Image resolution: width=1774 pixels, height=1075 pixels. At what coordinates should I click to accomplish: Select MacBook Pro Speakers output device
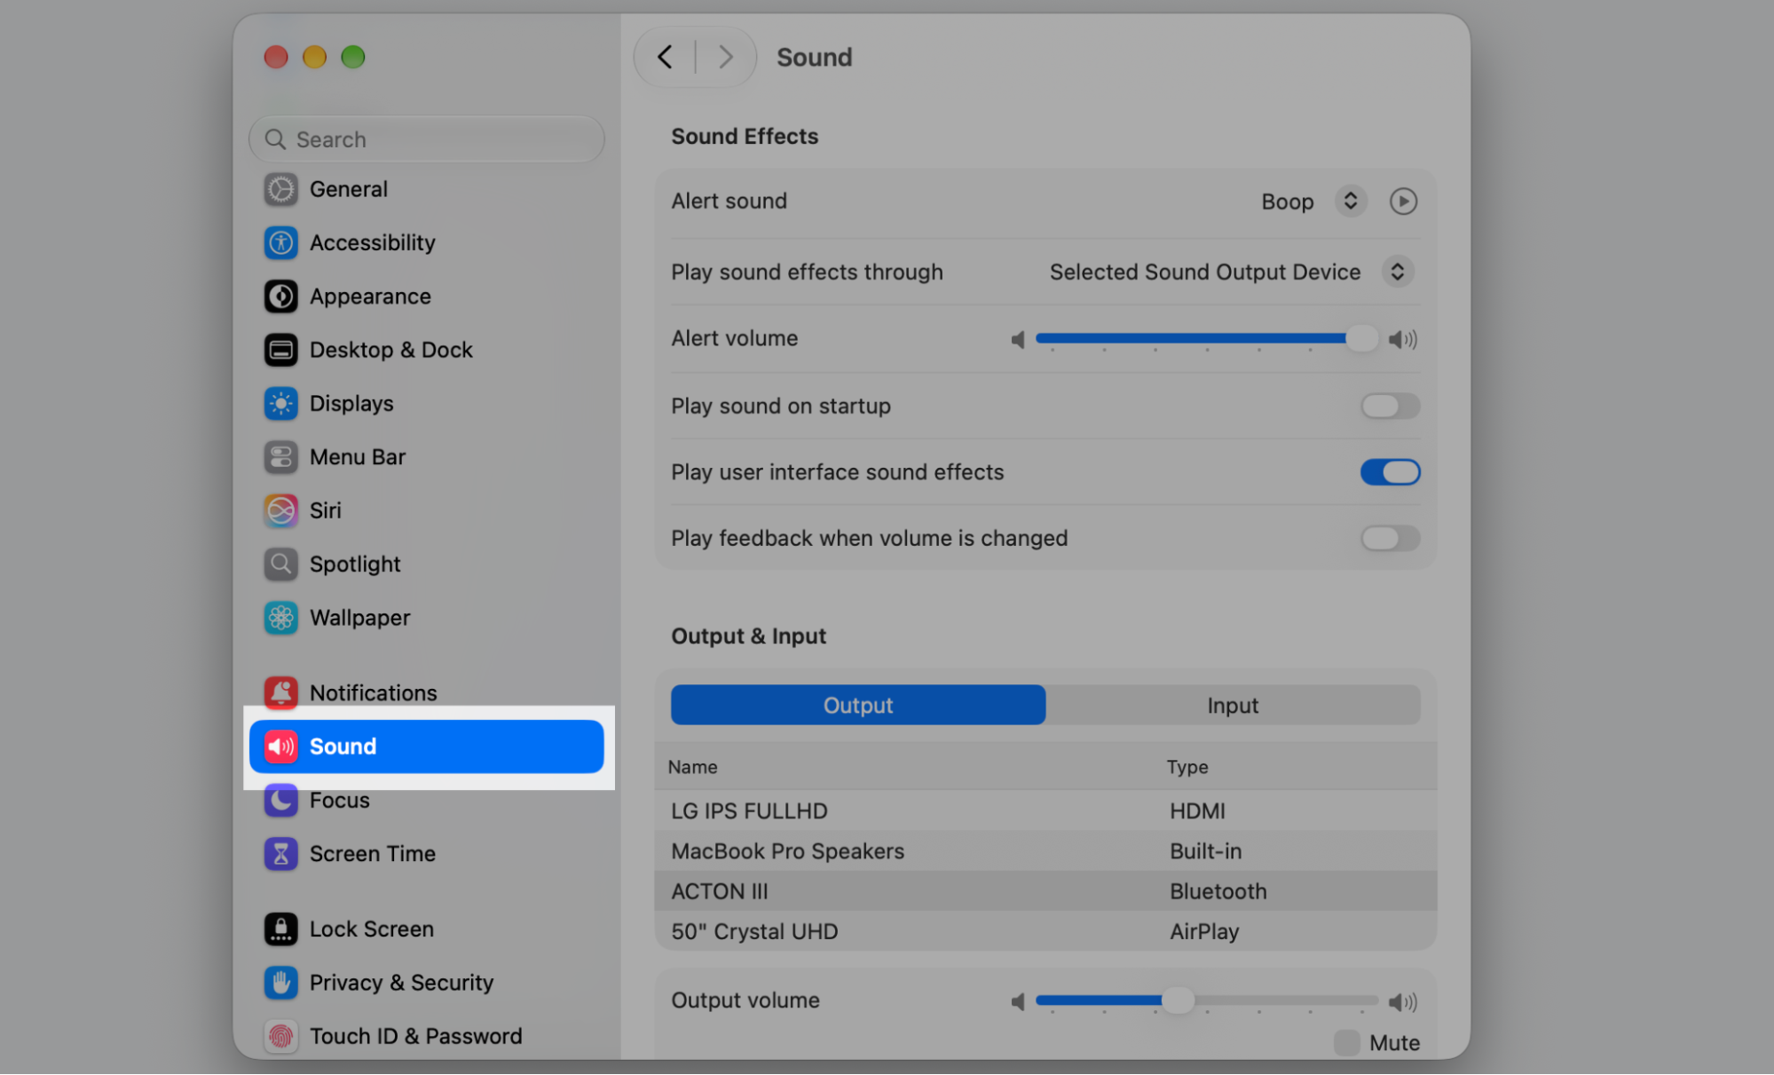(x=1045, y=851)
